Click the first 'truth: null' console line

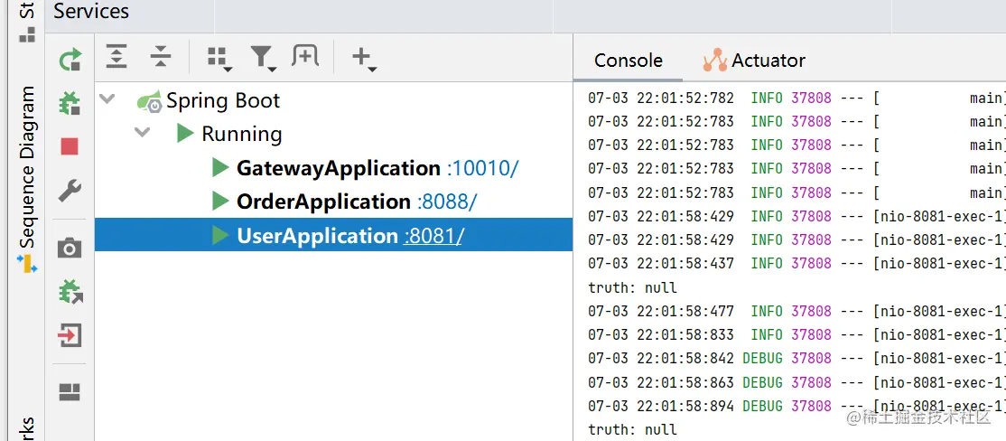[632, 287]
